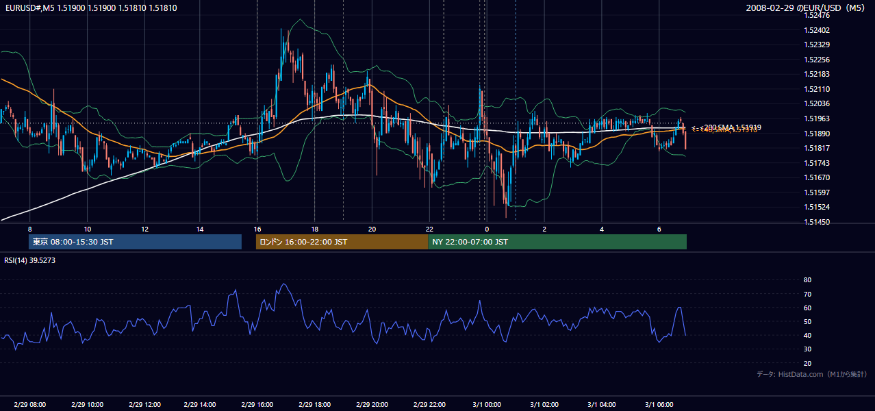
Task: Click the 1.51963 price axis label
Action: click(x=817, y=119)
